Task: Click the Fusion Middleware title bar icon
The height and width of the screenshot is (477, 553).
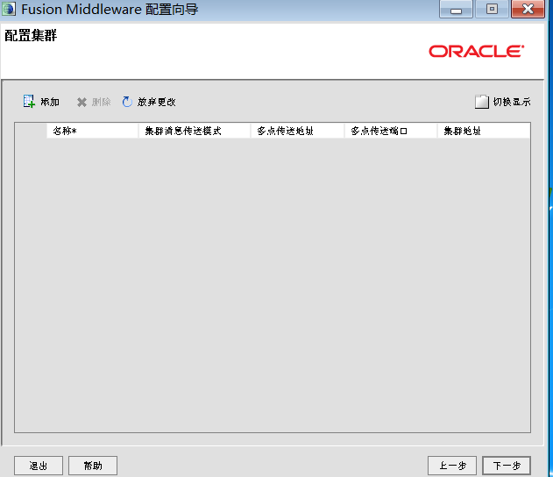Action: click(9, 9)
